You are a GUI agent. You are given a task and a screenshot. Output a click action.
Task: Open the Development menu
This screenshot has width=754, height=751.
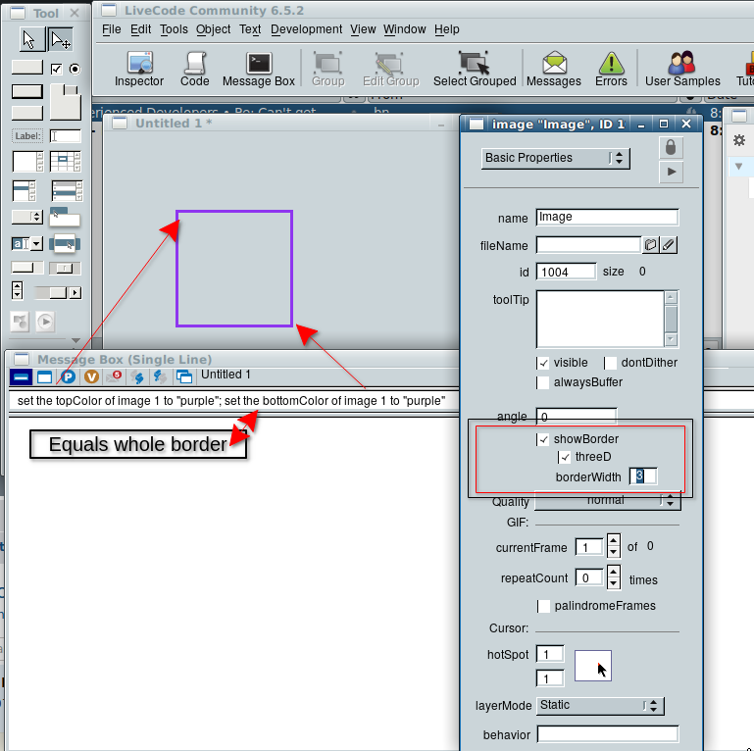tap(307, 29)
